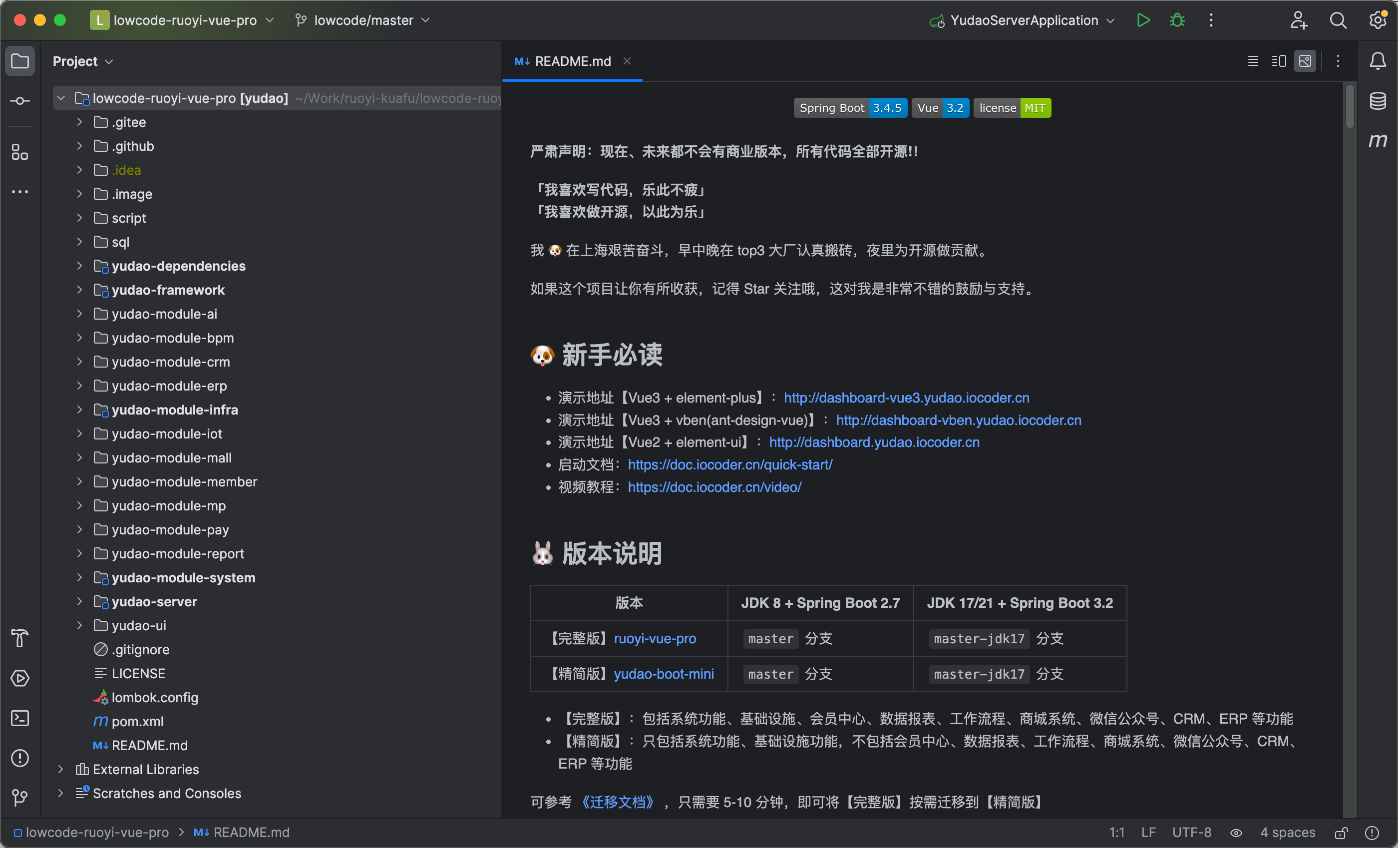Open the lowcode/master branch dropdown
Screen dimensions: 1398x848
(363, 20)
